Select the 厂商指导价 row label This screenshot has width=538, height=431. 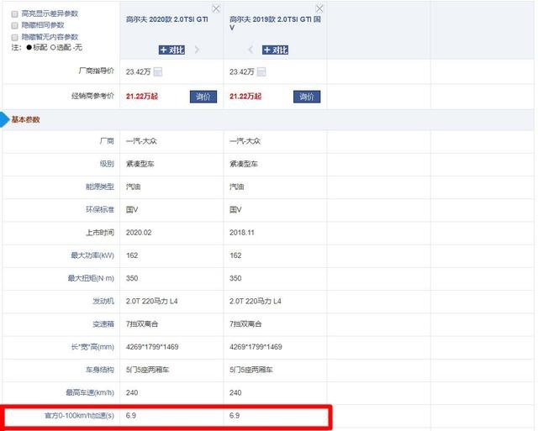[97, 71]
